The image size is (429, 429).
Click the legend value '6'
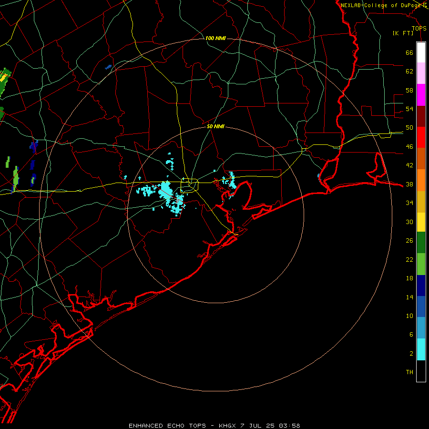pyautogui.click(x=411, y=335)
